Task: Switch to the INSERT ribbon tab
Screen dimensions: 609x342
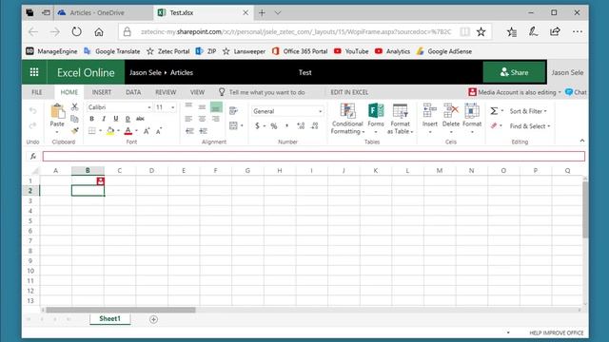Action: (102, 92)
